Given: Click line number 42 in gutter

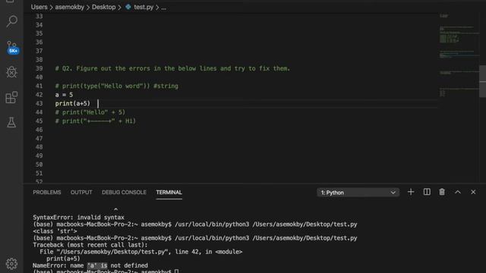Looking at the screenshot, I should coord(39,95).
